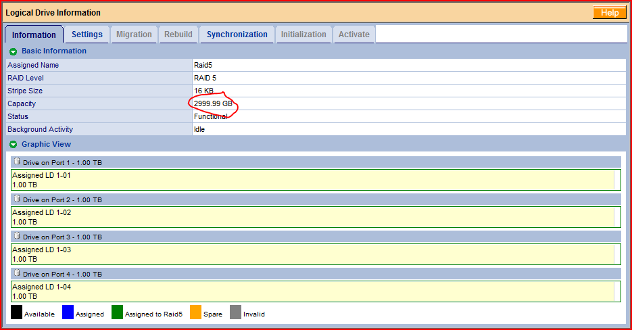
Task: Open the Synchronization tab
Action: pos(237,34)
